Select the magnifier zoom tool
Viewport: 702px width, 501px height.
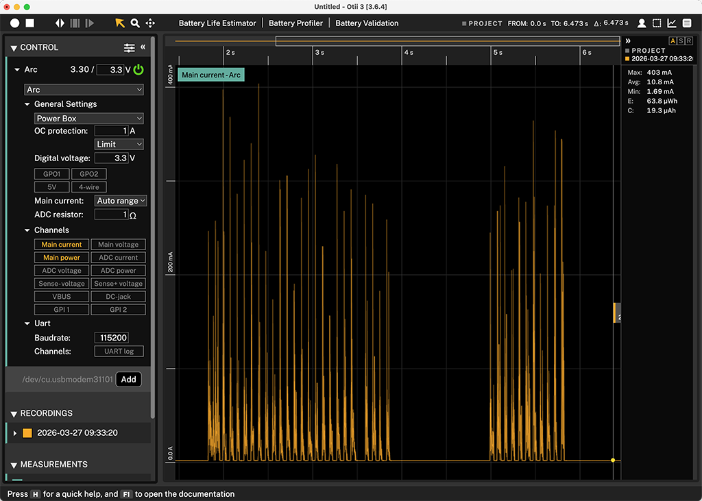135,23
